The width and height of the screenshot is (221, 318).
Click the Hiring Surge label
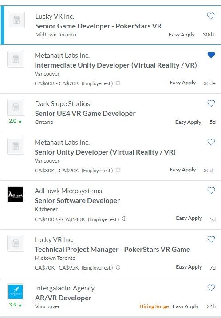[x=154, y=306]
